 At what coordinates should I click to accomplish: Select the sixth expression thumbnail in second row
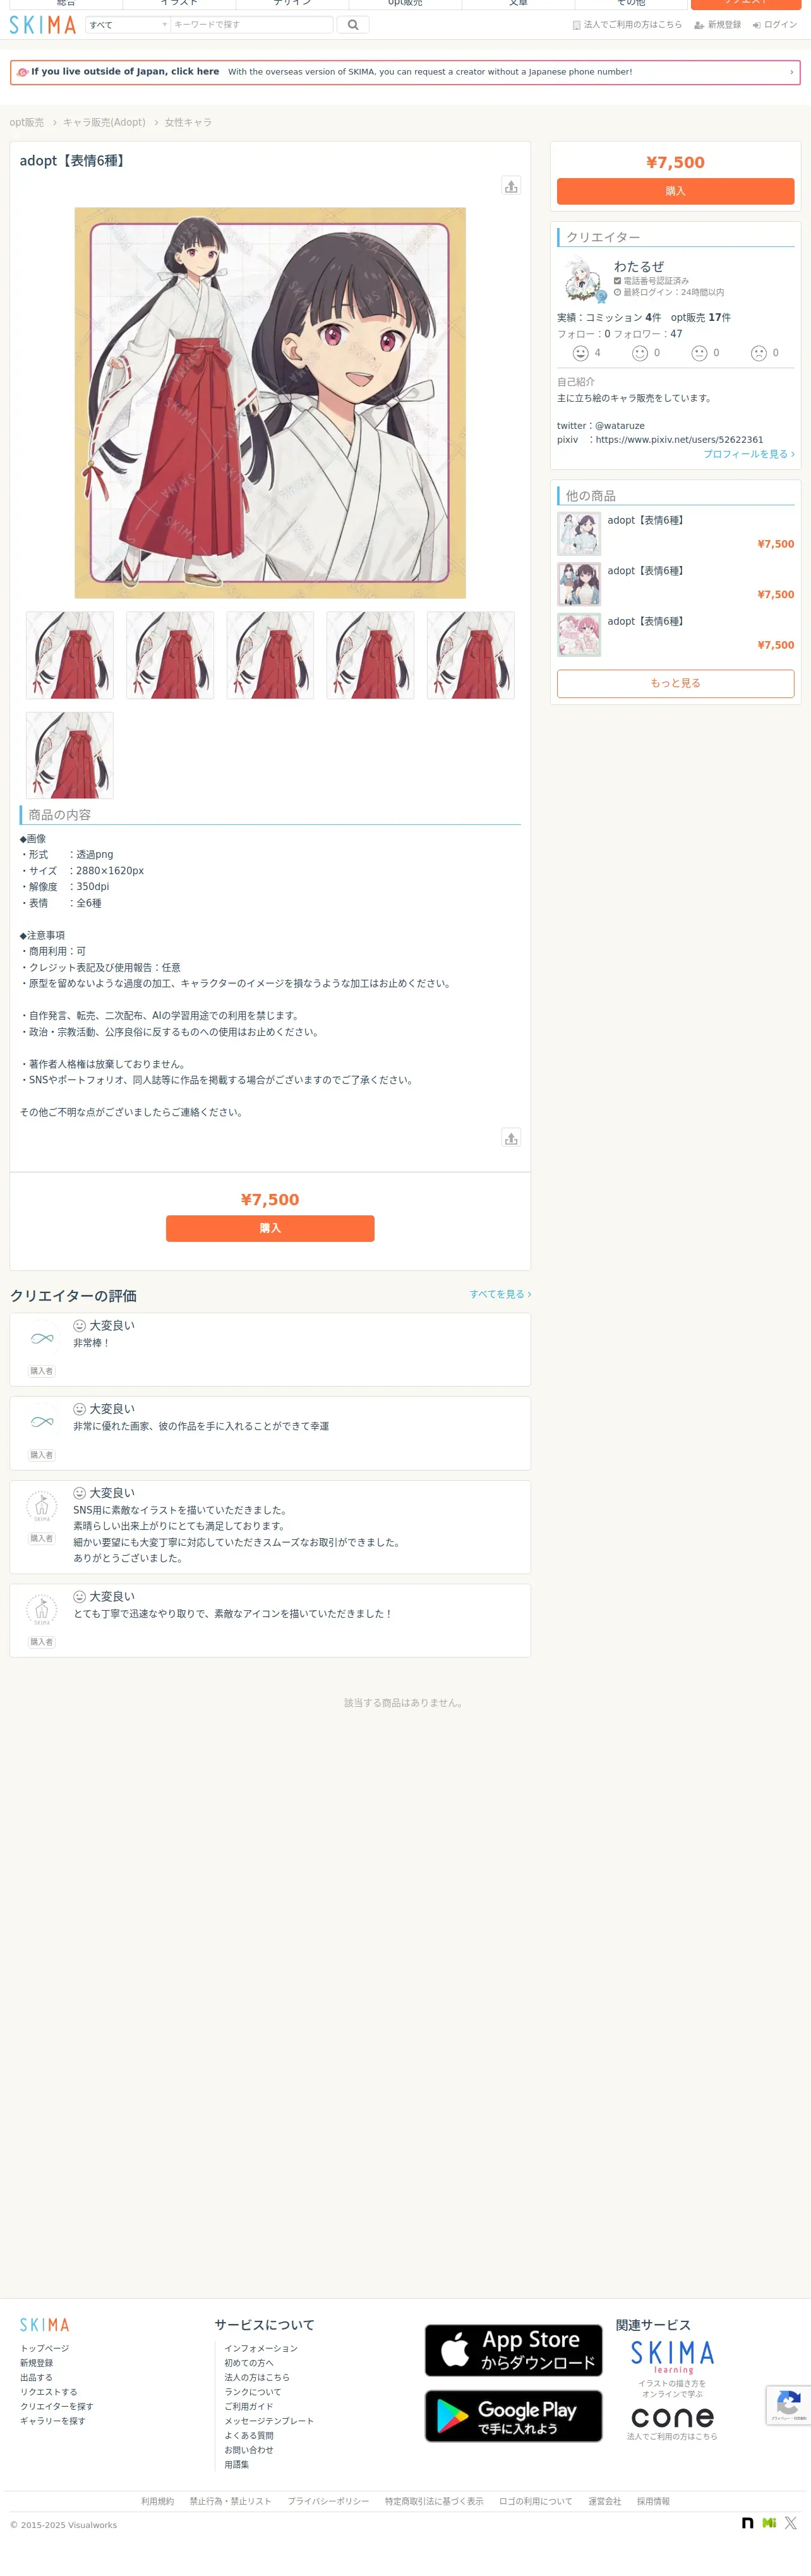pyautogui.click(x=70, y=756)
